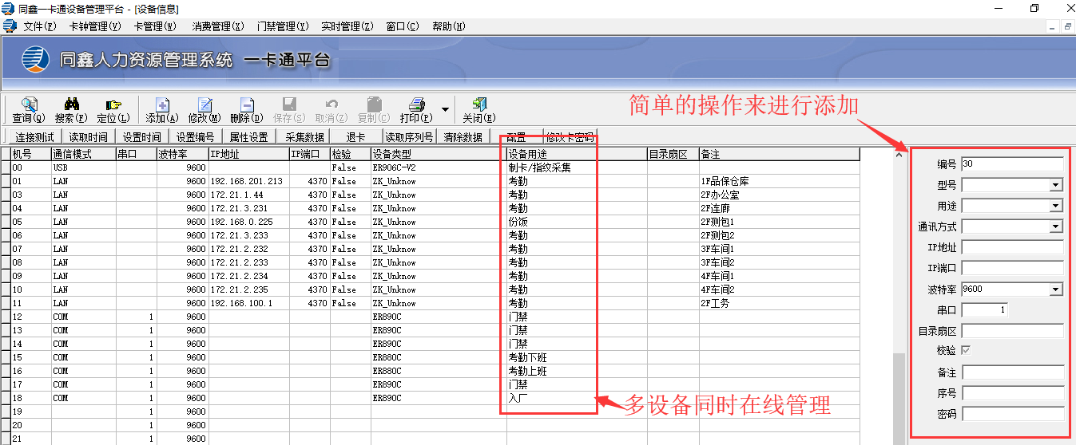Expand the 通讯方式 communication mode dropdown
This screenshot has height=445, width=1076.
(1056, 226)
